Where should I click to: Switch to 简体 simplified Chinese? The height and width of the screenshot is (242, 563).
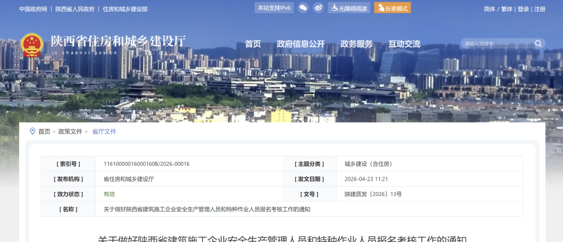pos(489,9)
